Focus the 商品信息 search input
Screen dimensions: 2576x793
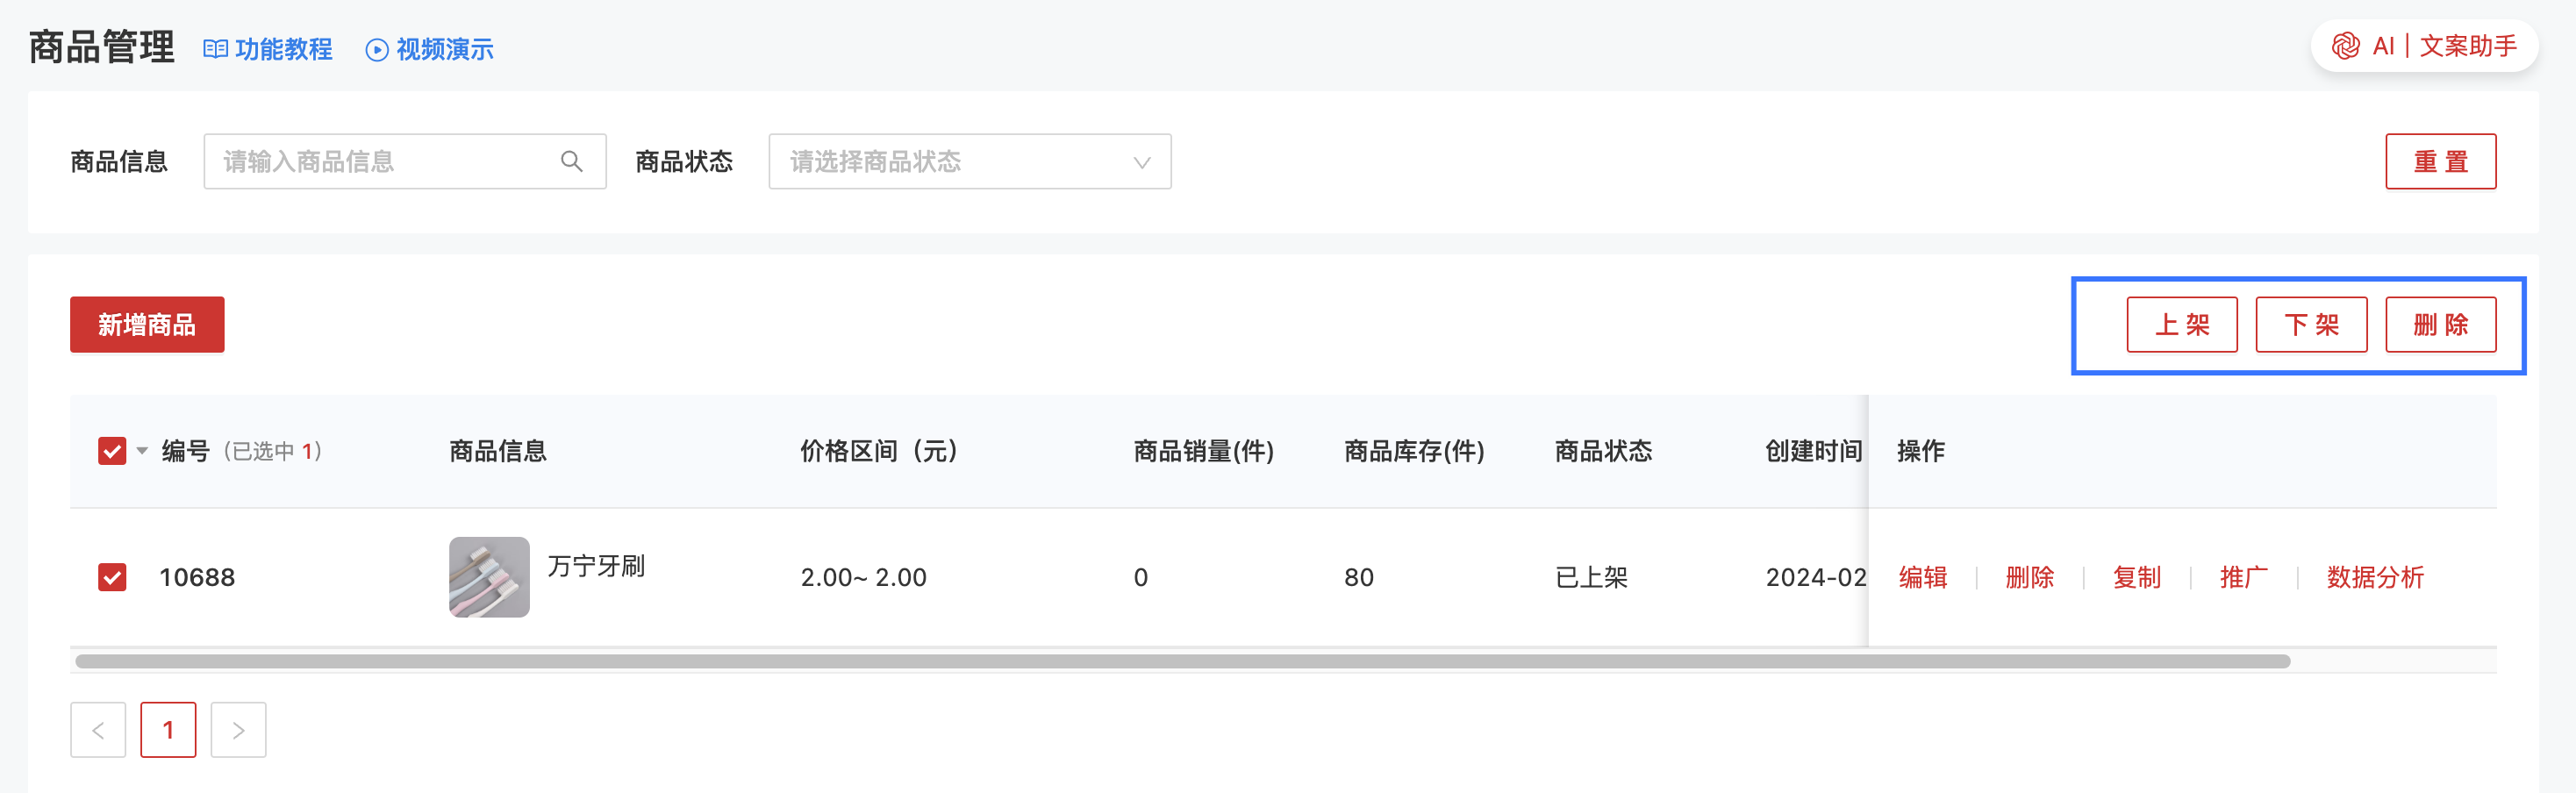[x=385, y=161]
